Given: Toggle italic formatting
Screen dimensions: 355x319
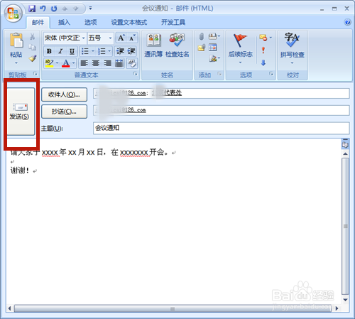Looking at the screenshot, I should click(60, 51).
